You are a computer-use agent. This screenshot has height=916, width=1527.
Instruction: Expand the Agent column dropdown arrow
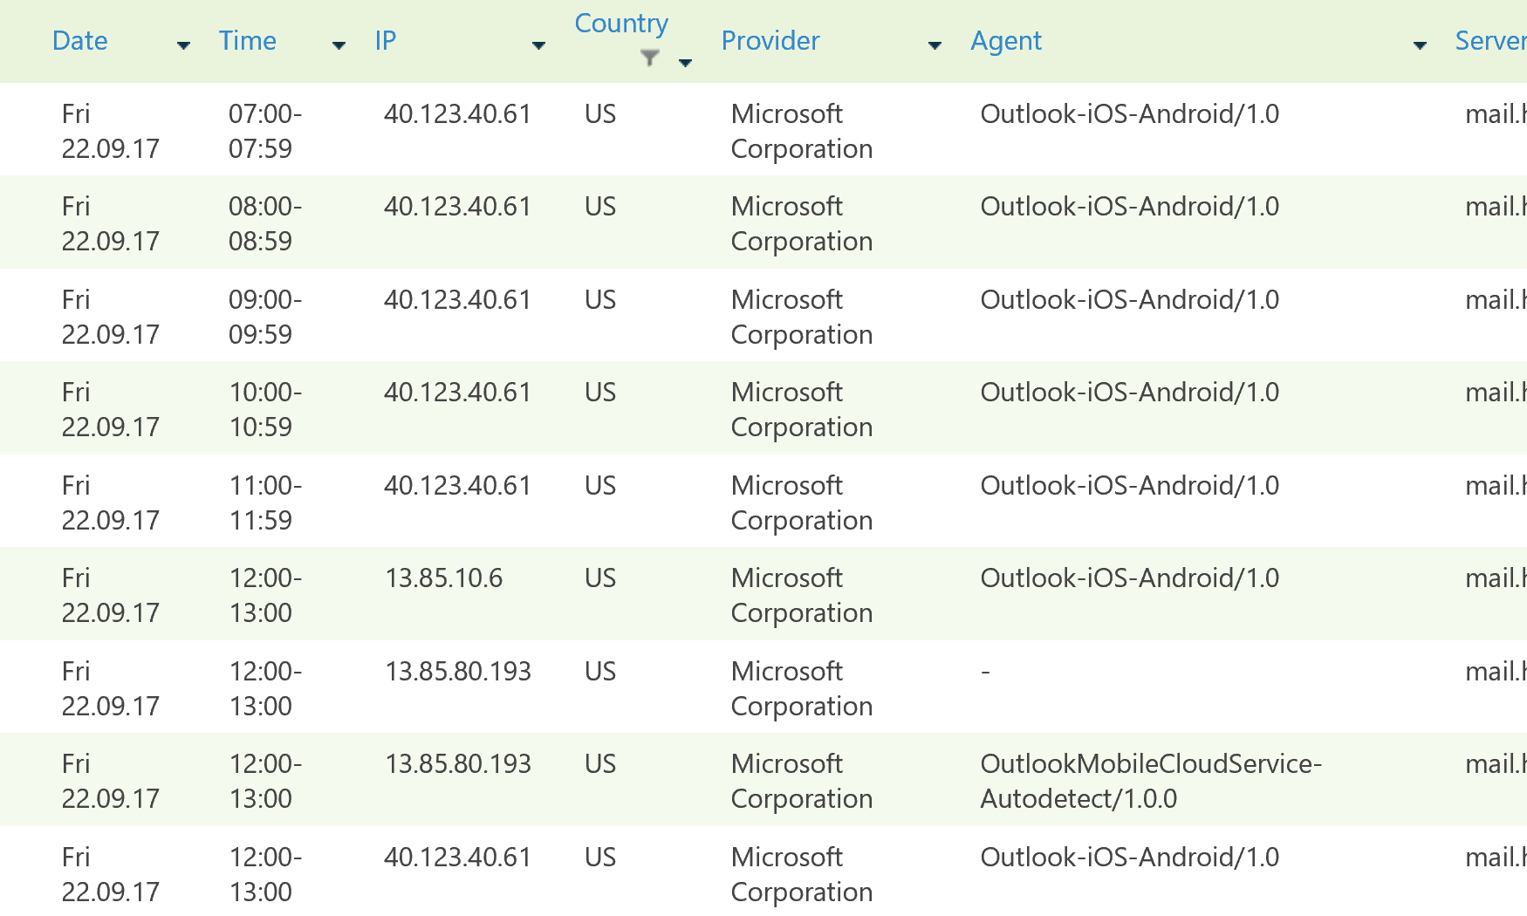[x=1420, y=45]
